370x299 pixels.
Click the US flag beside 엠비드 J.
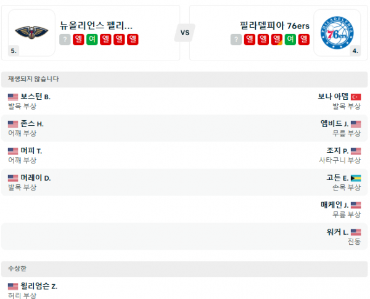click(x=356, y=124)
